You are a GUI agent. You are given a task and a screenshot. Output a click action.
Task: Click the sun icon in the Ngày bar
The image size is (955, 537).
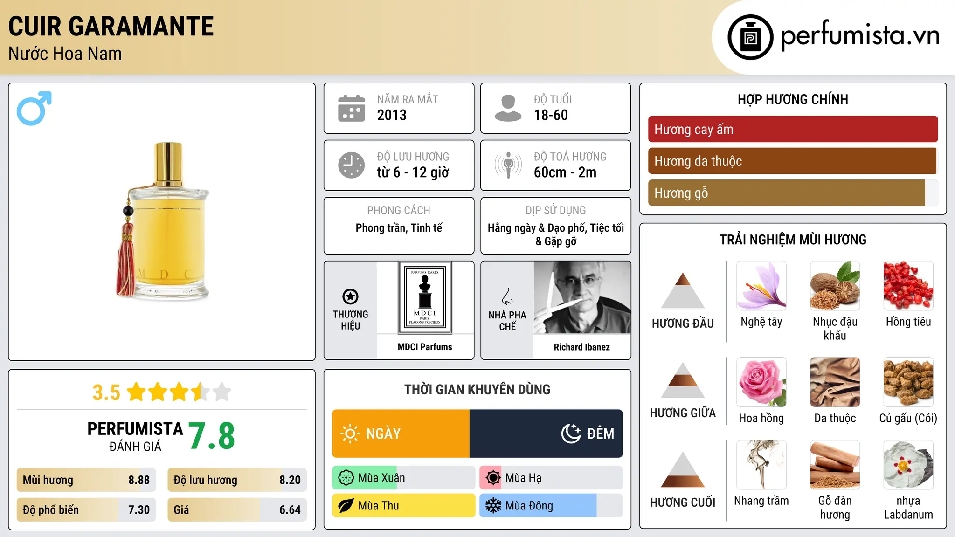tap(350, 434)
